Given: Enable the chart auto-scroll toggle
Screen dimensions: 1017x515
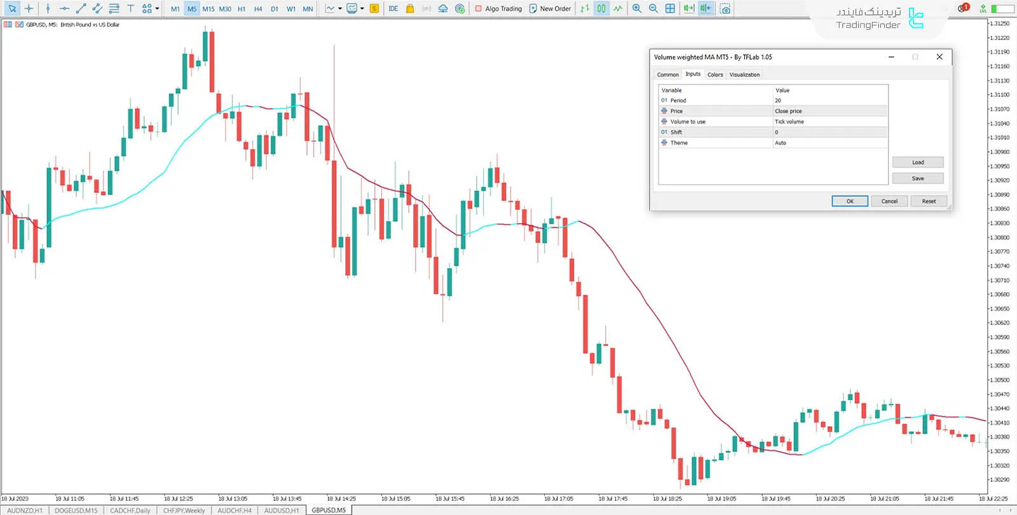Looking at the screenshot, I should click(688, 8).
